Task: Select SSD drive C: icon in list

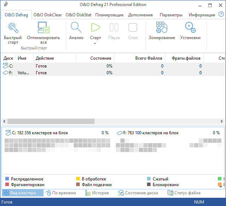Action: (x=5, y=66)
